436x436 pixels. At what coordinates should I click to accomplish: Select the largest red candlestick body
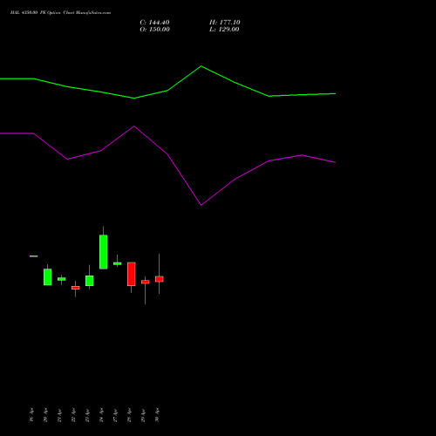coord(132,274)
